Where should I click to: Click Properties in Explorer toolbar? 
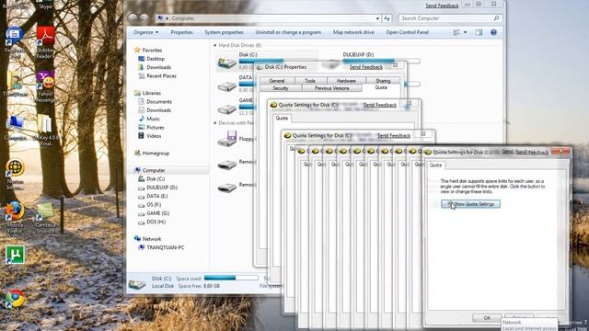pos(182,32)
